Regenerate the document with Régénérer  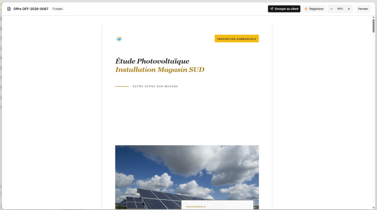click(x=314, y=9)
